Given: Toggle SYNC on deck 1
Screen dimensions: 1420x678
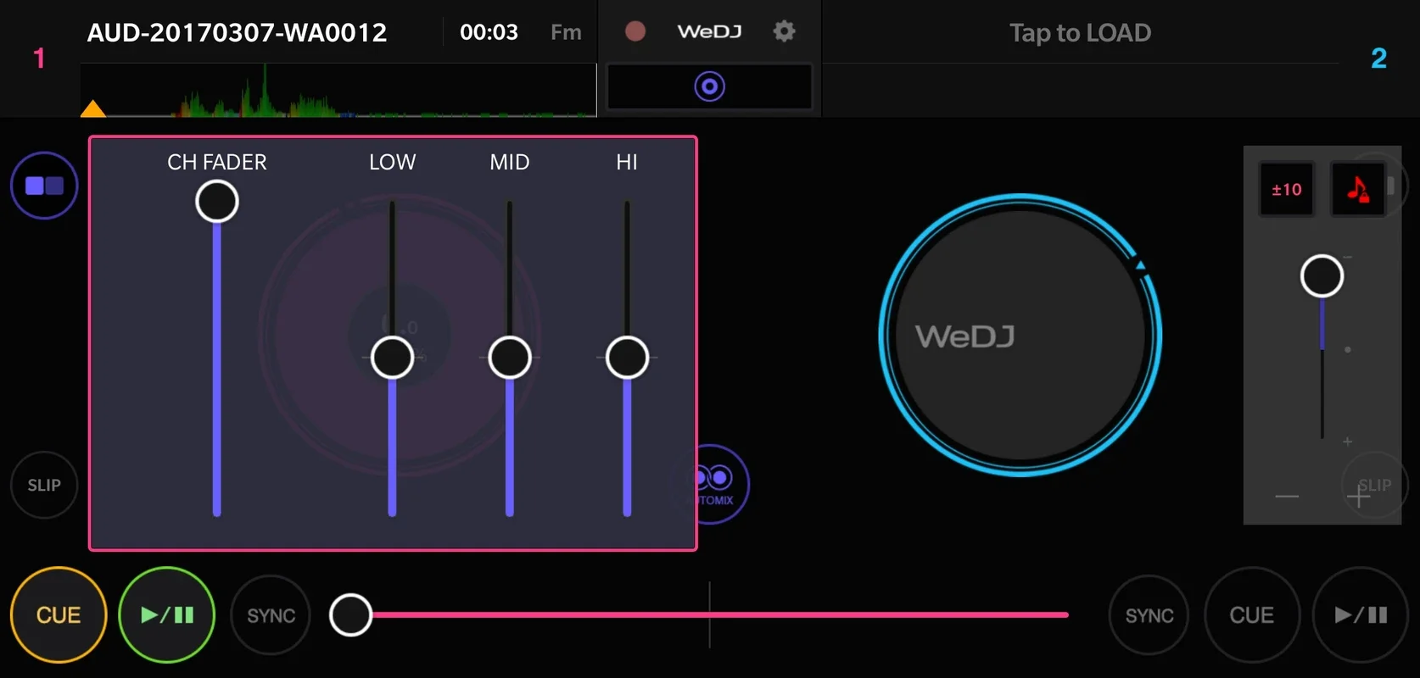Looking at the screenshot, I should click(x=271, y=615).
